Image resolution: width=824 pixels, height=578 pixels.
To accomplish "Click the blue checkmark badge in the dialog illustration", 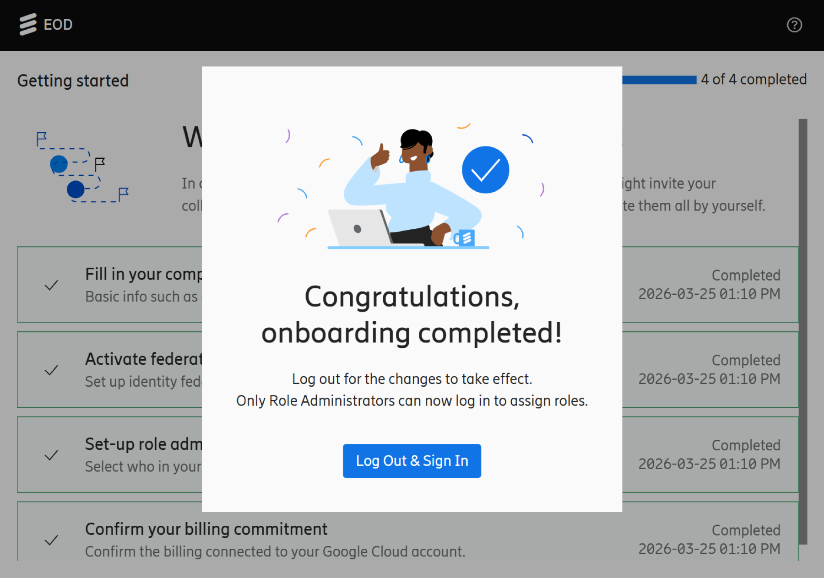I will tap(485, 169).
